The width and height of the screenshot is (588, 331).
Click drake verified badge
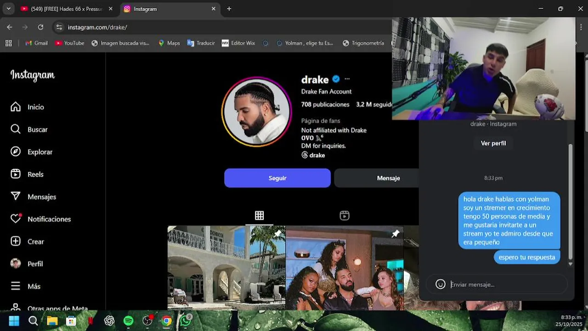click(x=336, y=79)
